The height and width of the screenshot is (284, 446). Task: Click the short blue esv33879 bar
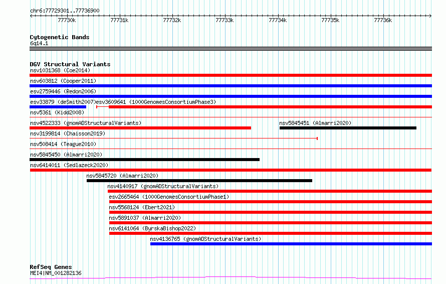point(58,107)
